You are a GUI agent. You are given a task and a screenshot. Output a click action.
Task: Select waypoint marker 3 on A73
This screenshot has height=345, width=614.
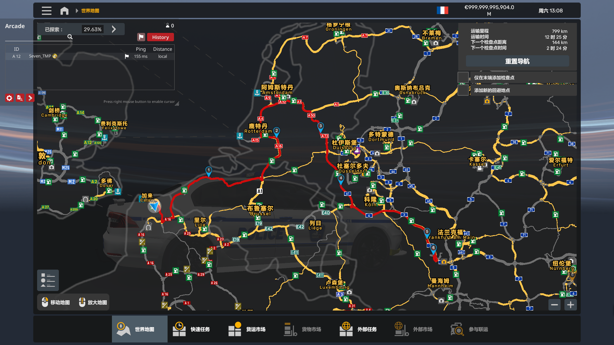(320, 127)
